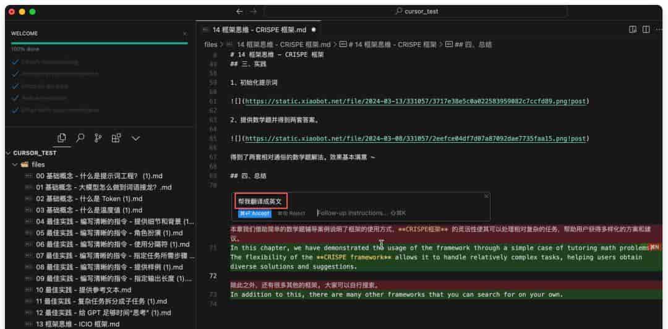Click the '帮我翻译成英文' prompt text
This screenshot has width=668, height=329.
point(260,201)
